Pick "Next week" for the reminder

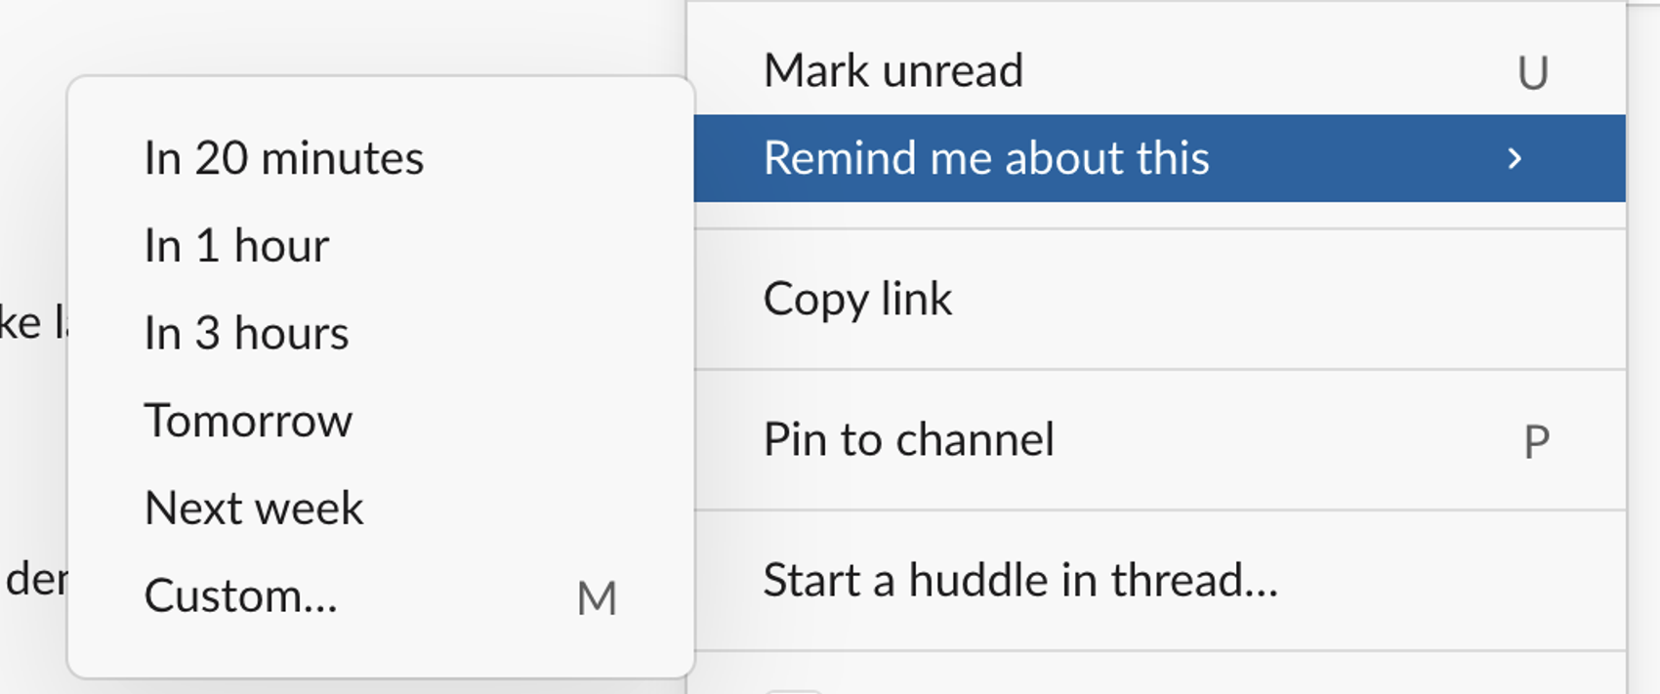point(254,507)
